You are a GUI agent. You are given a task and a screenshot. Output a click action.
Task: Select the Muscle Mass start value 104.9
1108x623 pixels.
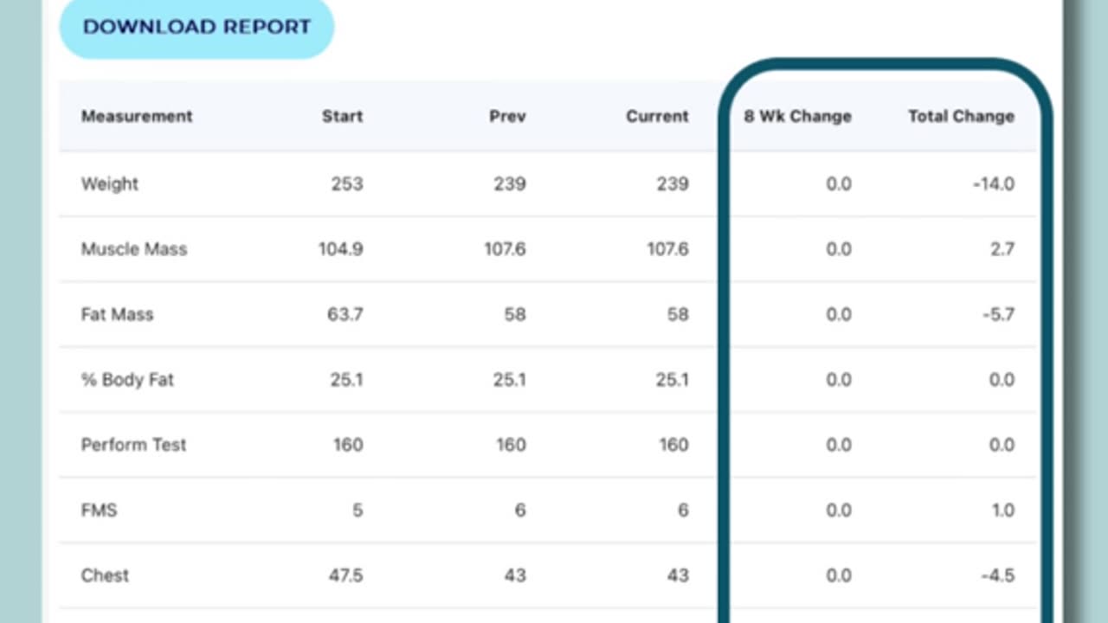(341, 249)
